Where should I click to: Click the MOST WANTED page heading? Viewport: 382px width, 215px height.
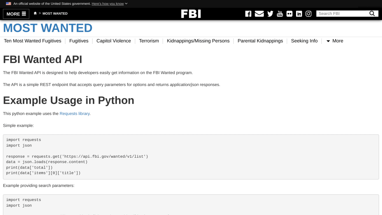[x=48, y=28]
